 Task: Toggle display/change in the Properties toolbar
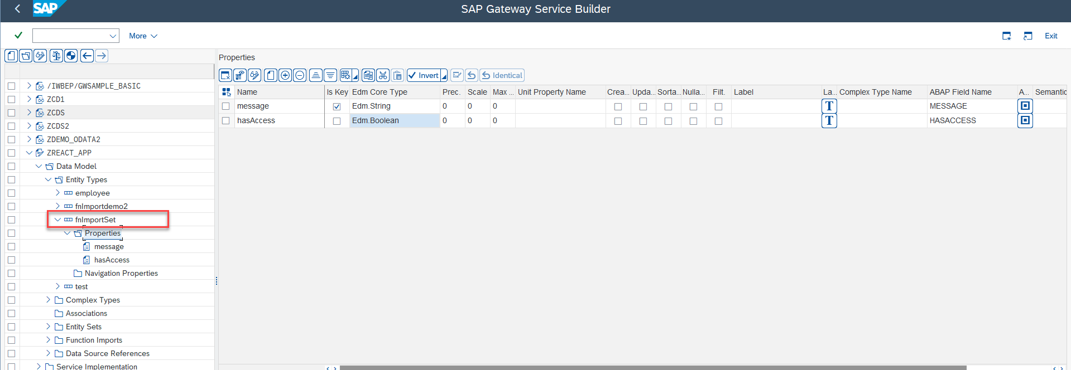(x=254, y=75)
